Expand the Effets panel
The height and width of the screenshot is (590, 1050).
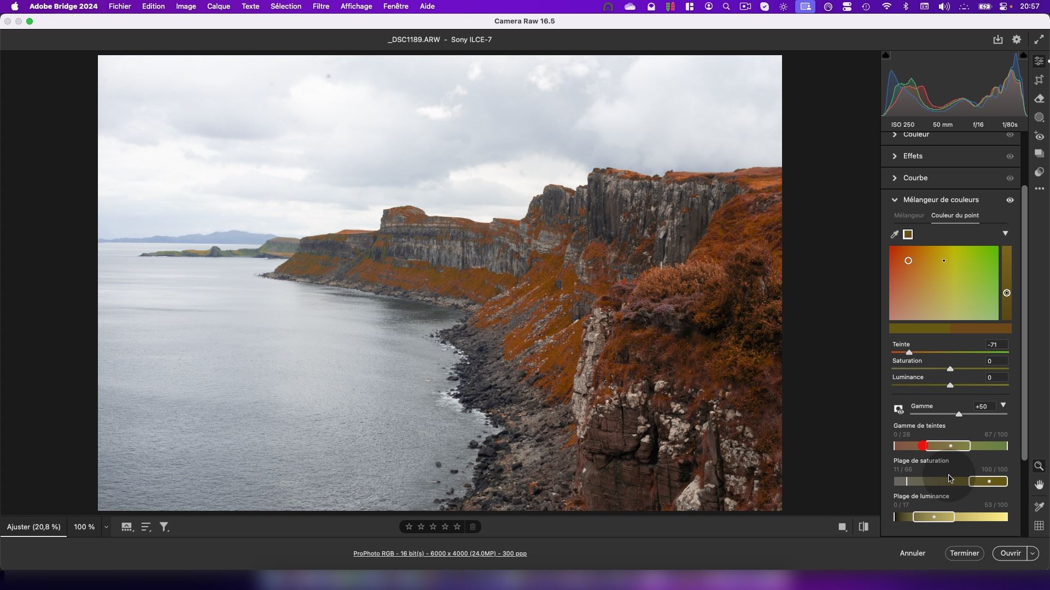[x=895, y=156]
